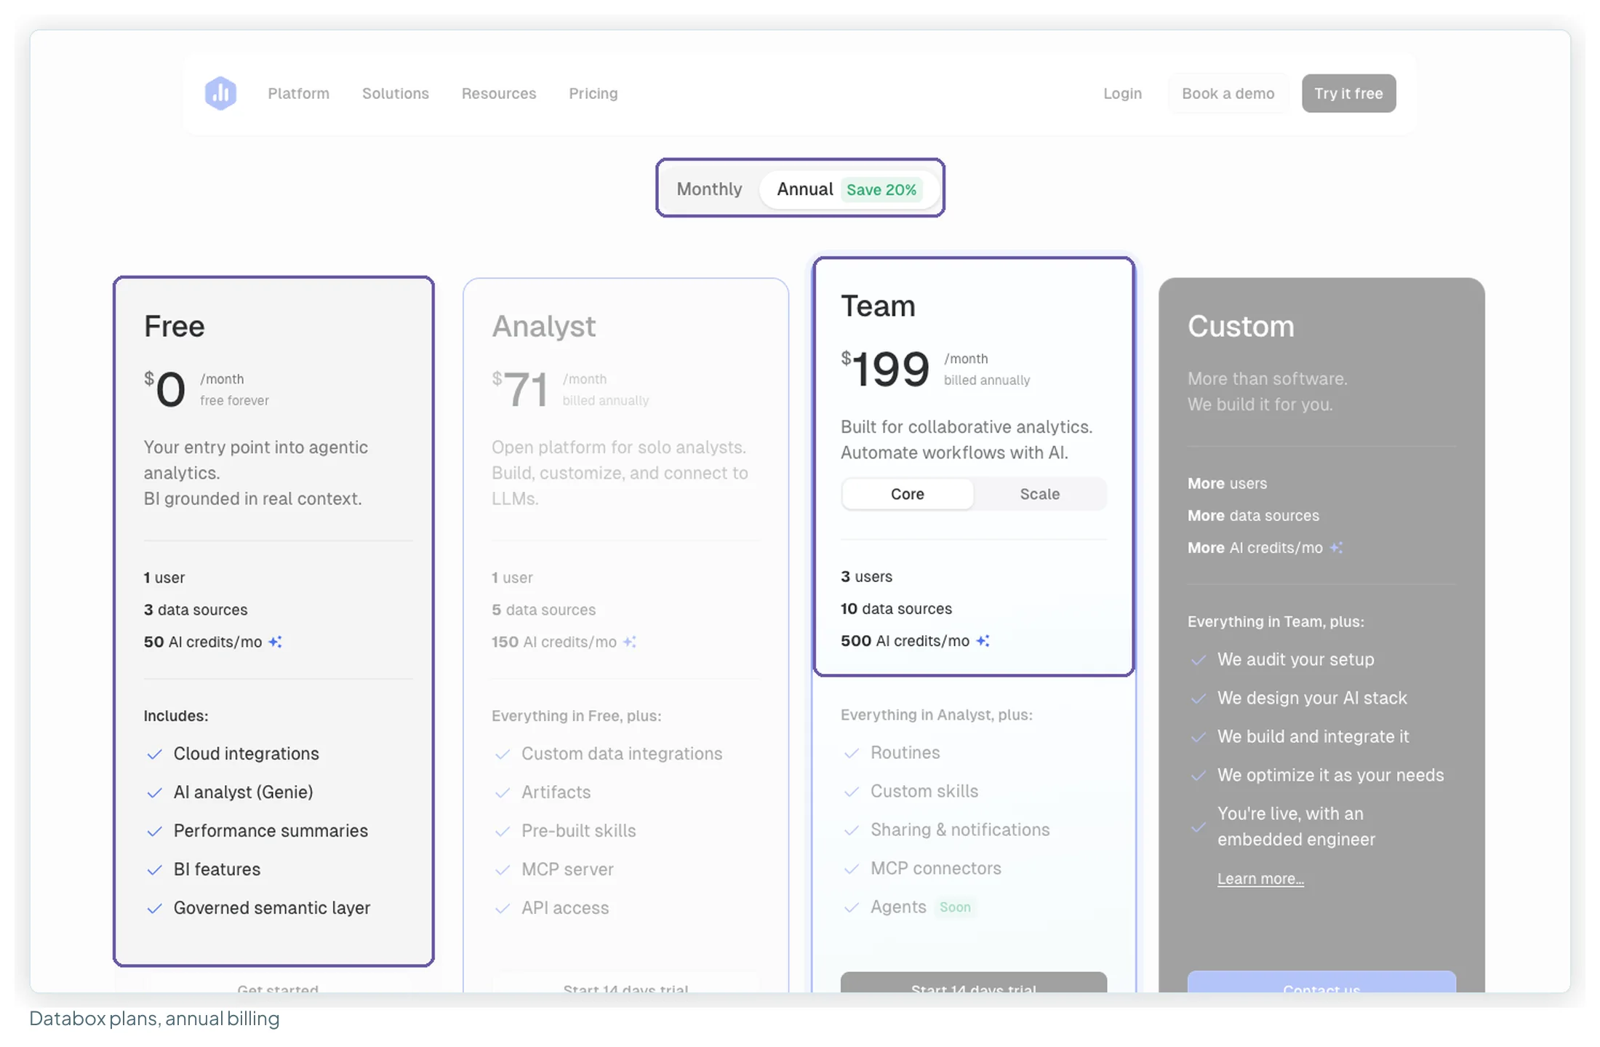Click checkmark icon beside Governed semantic layer
Screen dimensions: 1600x1047
[x=154, y=908]
